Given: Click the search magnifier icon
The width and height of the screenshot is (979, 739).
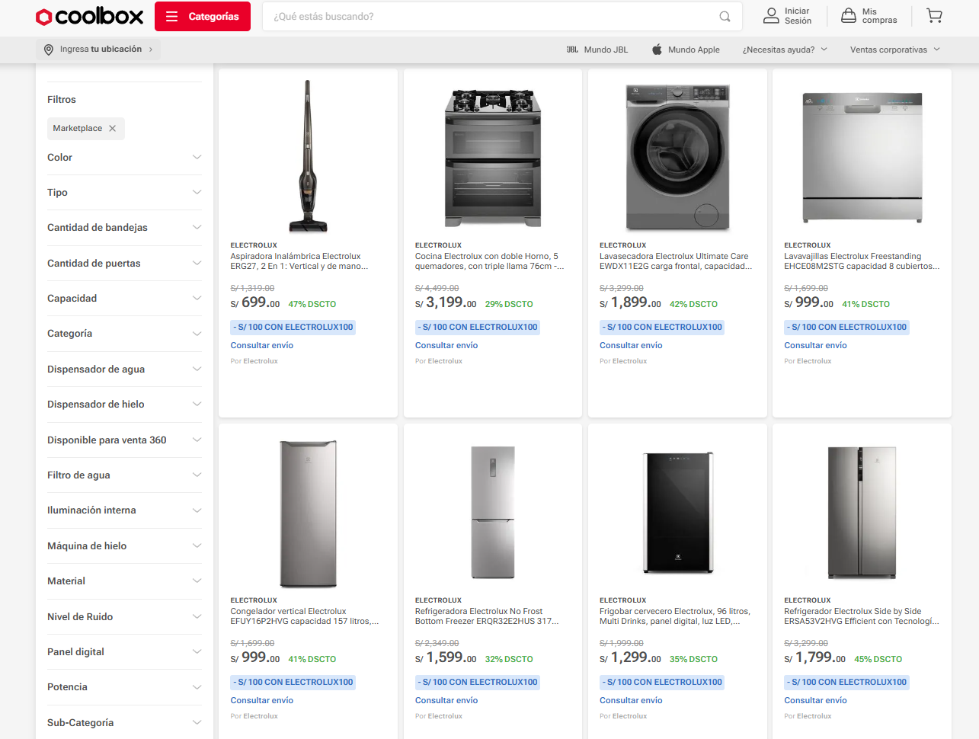Looking at the screenshot, I should (x=725, y=17).
